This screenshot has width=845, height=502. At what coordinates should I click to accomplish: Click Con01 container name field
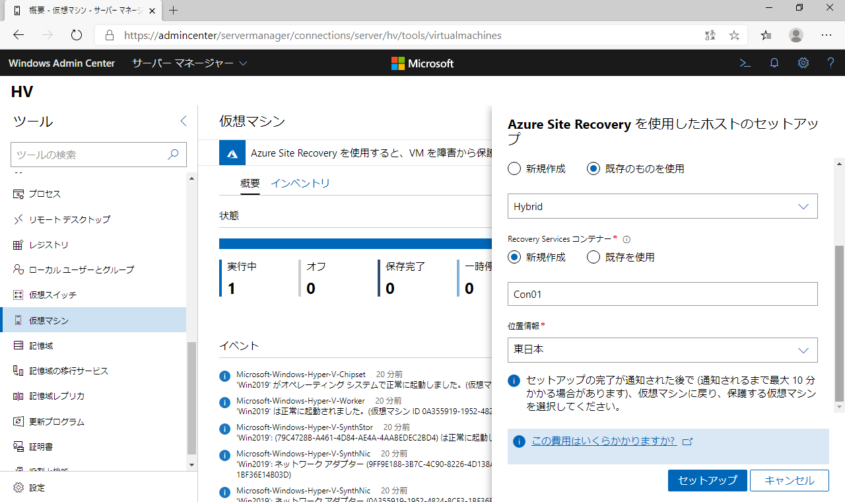663,295
